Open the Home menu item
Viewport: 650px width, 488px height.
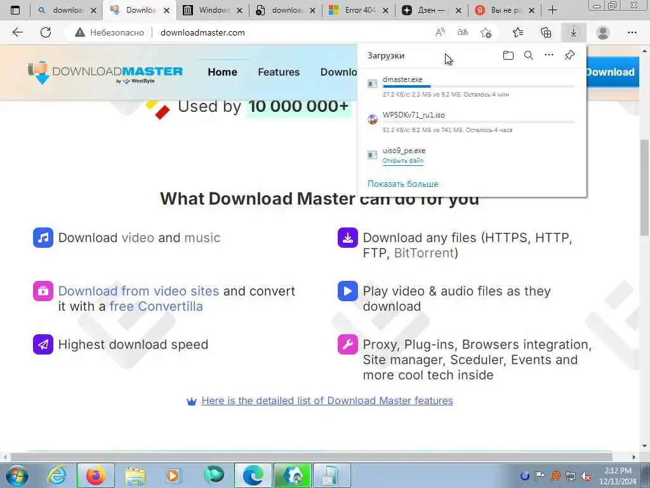(223, 72)
